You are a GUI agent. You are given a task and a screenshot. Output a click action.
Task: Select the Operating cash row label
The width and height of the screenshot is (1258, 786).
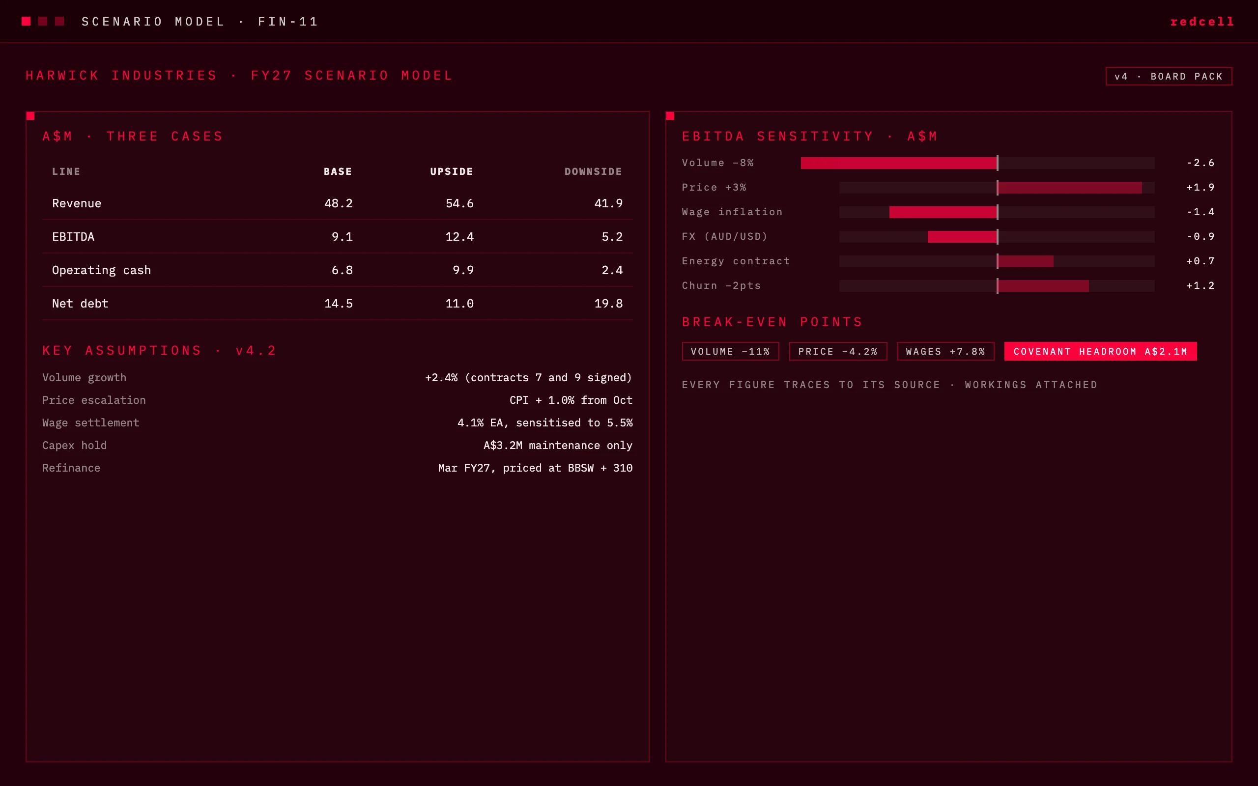coord(101,270)
